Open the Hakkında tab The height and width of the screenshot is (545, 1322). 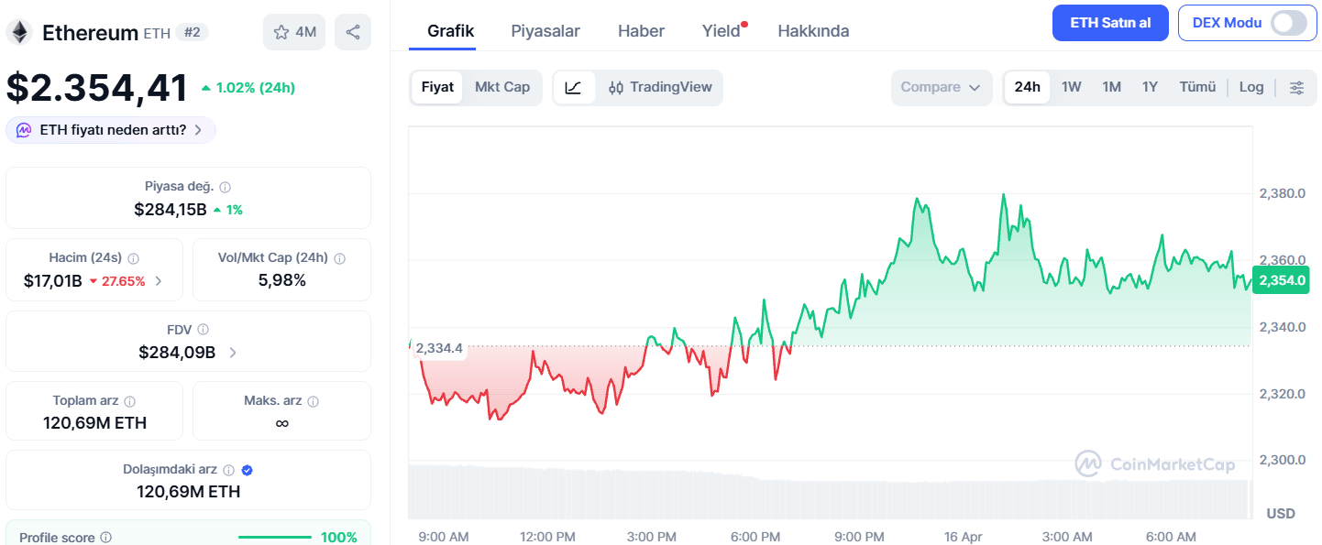[813, 31]
